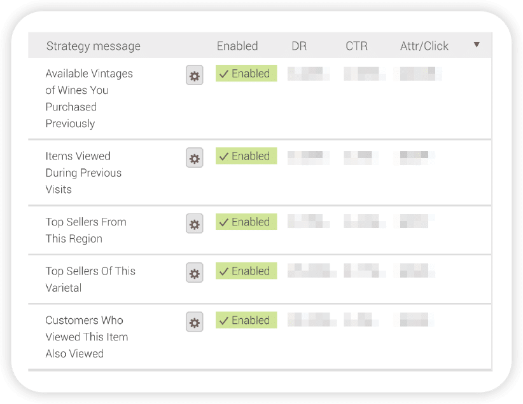Toggle Enabled status for Top Sellers From Region

point(246,222)
